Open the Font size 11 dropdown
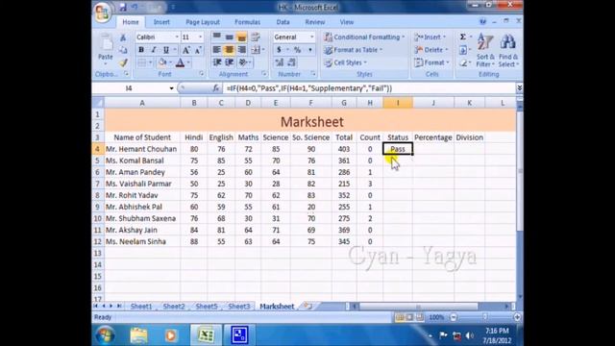Viewport: 615px width, 346px height. click(x=200, y=37)
